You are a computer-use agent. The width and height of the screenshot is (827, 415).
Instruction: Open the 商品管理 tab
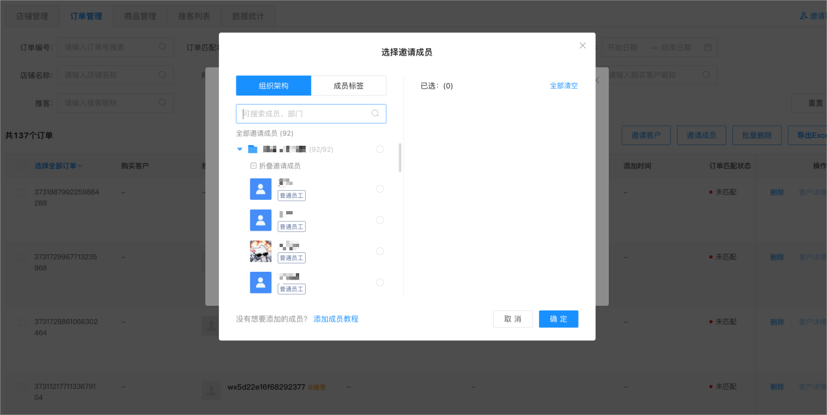pos(140,16)
